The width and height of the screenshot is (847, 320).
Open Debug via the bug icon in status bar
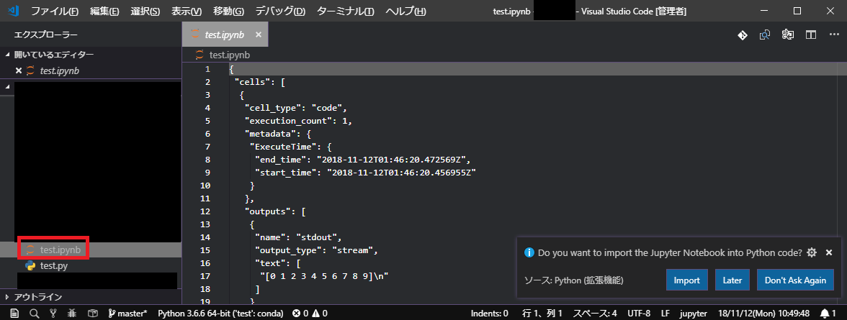(72, 314)
